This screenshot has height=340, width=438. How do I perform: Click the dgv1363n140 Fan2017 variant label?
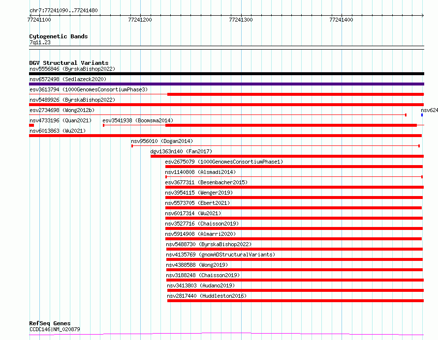point(181,151)
